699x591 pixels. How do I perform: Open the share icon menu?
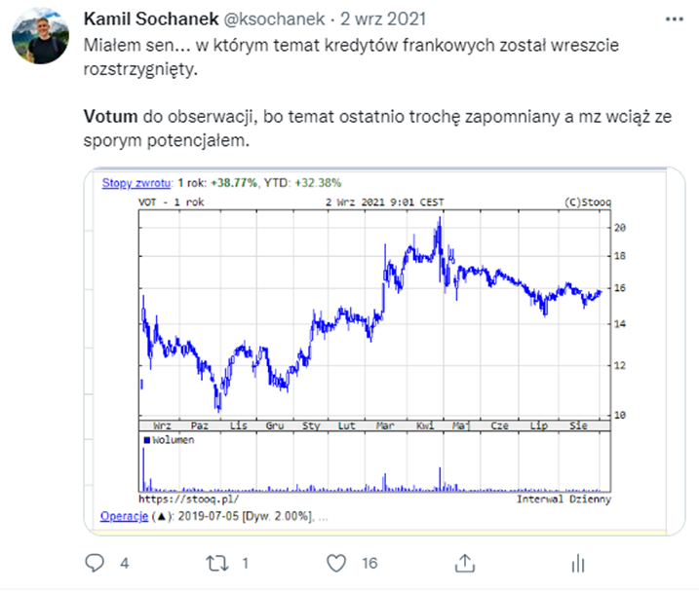click(465, 563)
